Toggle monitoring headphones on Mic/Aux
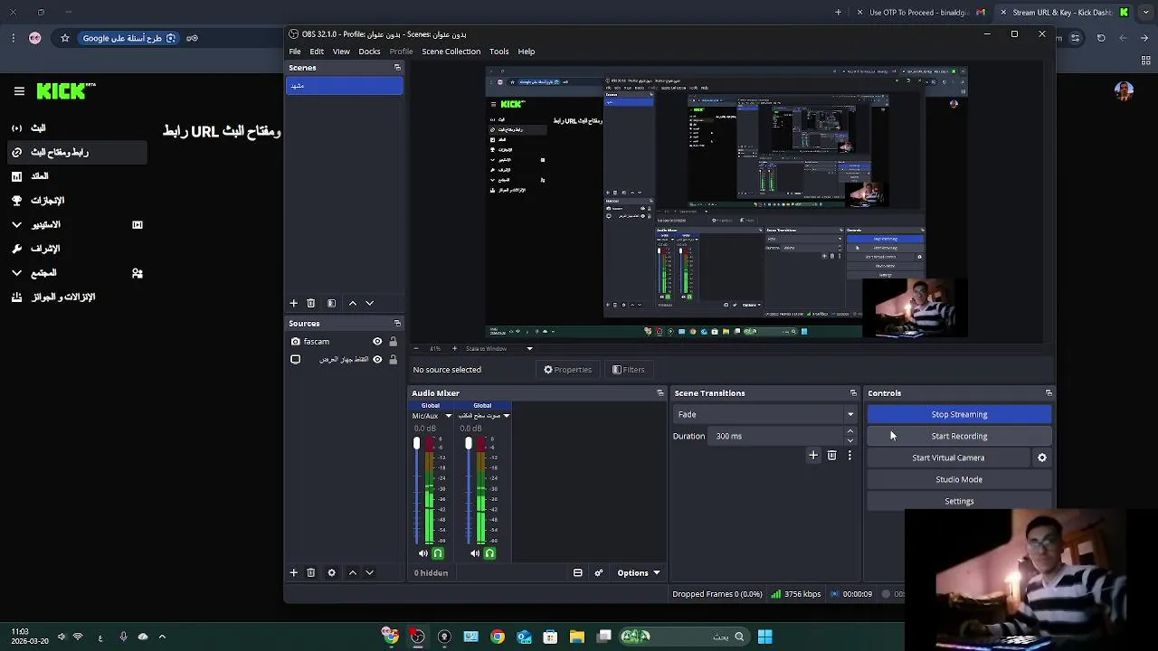Image resolution: width=1158 pixels, height=651 pixels. click(x=438, y=553)
